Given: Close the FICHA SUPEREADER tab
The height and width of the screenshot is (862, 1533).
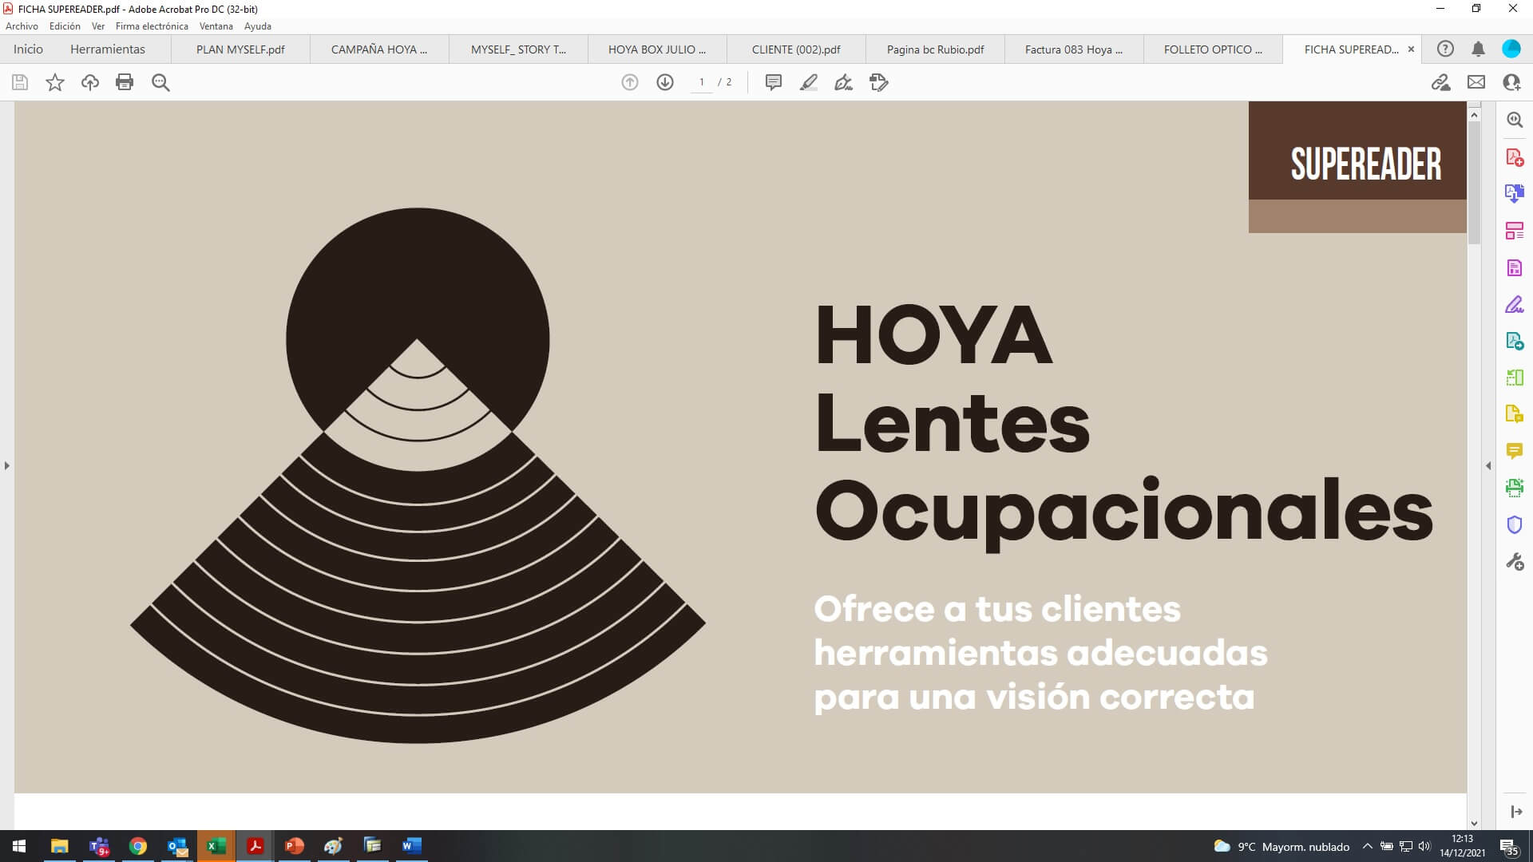Looking at the screenshot, I should (1411, 49).
